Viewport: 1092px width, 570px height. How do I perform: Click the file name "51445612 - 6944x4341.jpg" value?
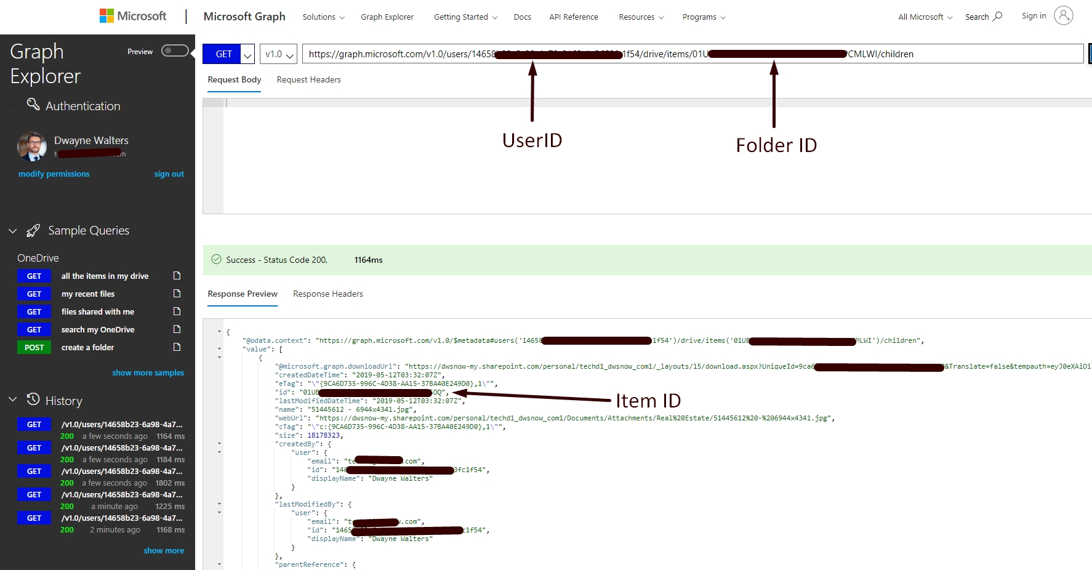pos(361,409)
